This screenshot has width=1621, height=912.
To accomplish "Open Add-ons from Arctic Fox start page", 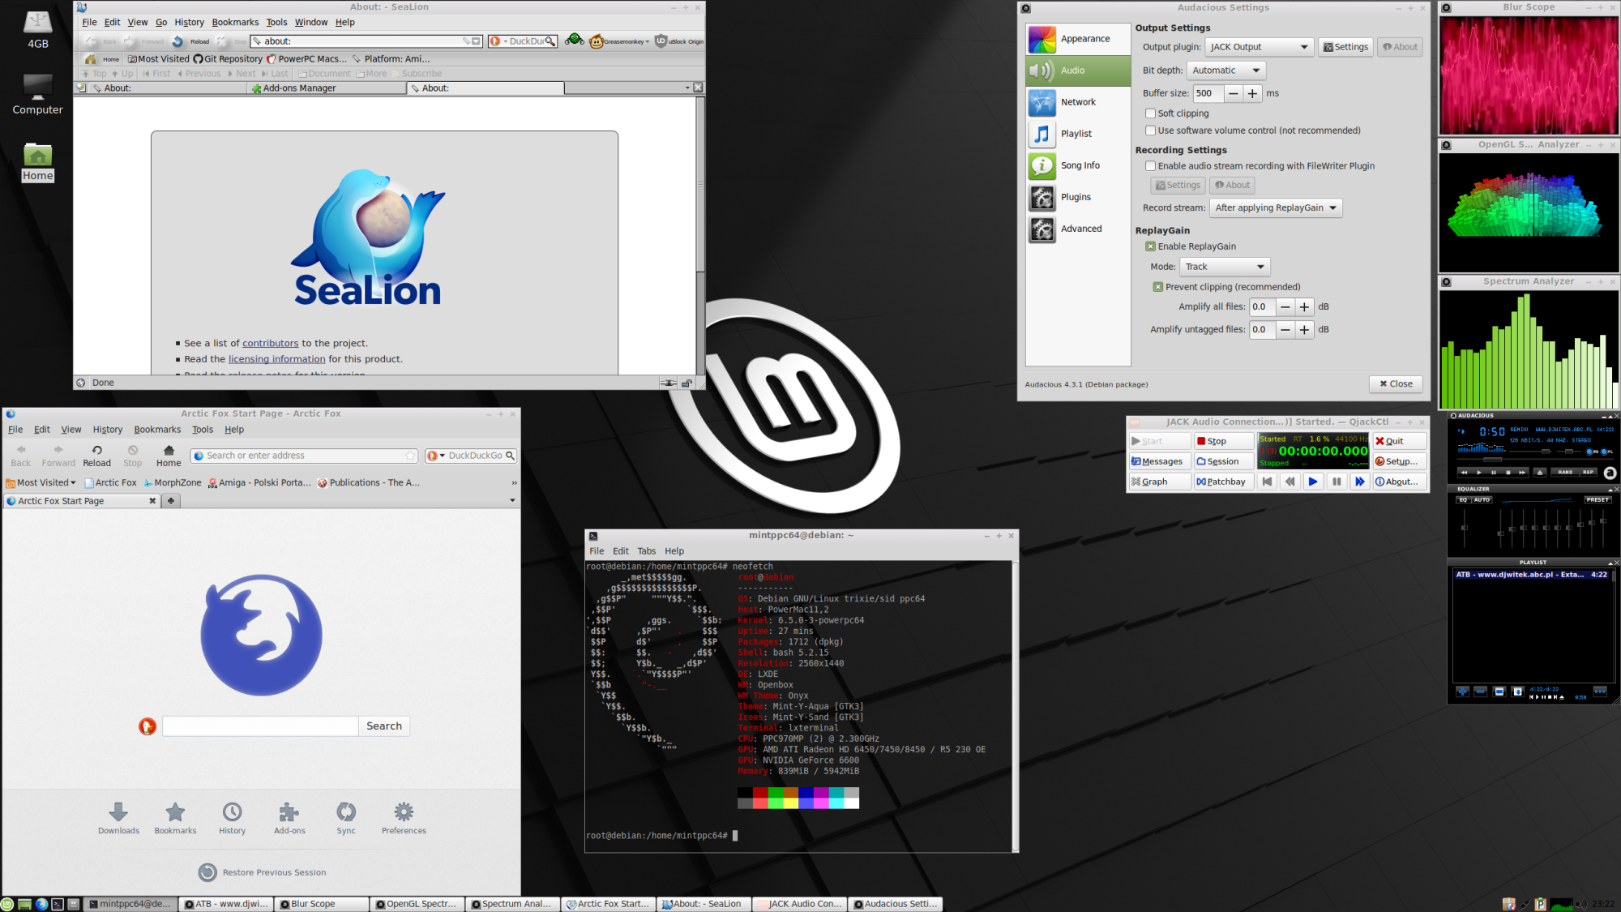I will 289,816.
